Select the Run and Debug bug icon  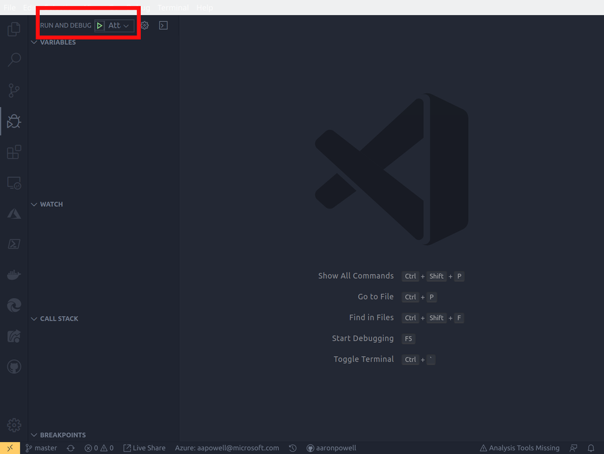point(14,122)
